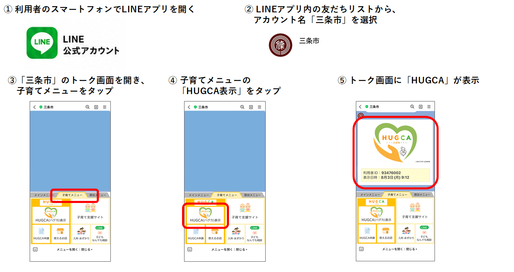Screen dimensions: 514x272
Task: Choose account name 三条市 in friends list
Action: 309,41
